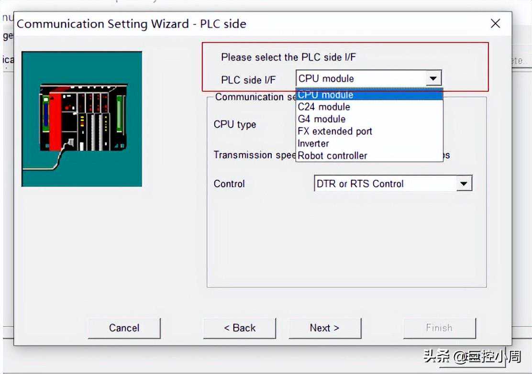
Task: Pick G4 module from list
Action: [x=369, y=119]
